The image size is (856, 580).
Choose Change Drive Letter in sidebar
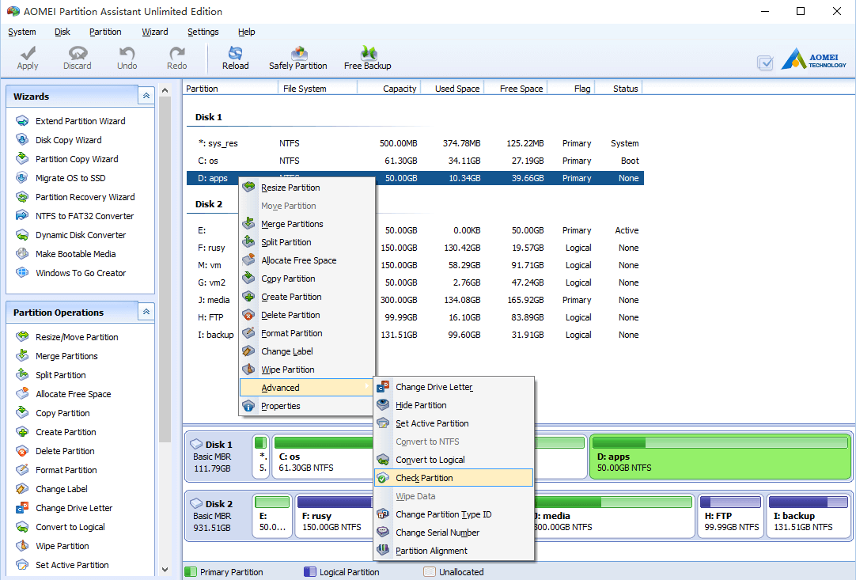(x=74, y=508)
